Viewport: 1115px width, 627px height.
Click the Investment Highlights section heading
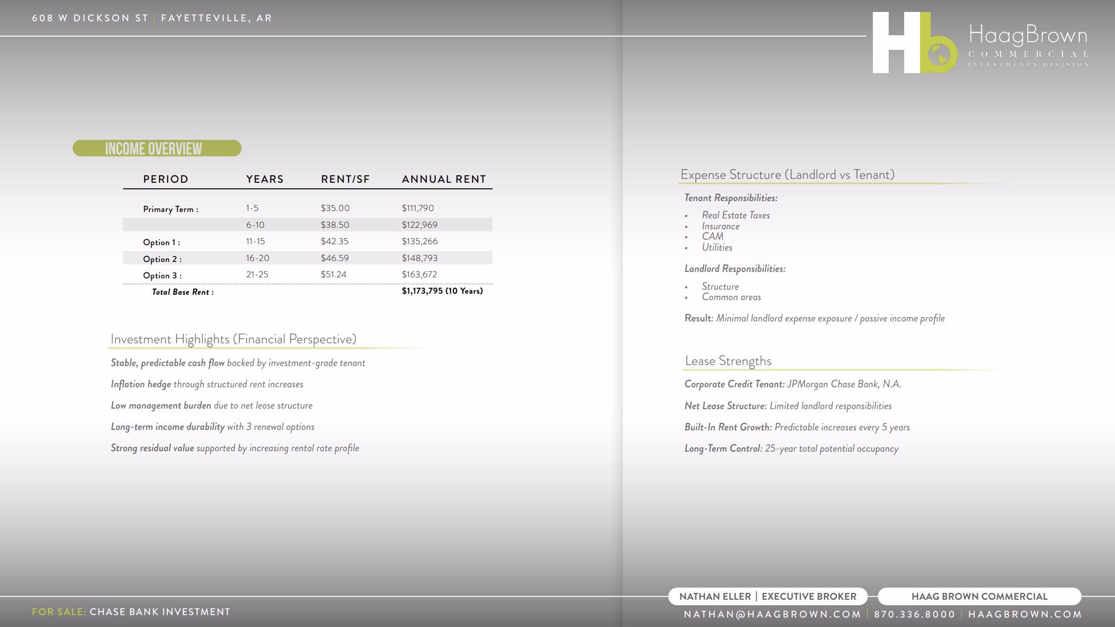[233, 339]
